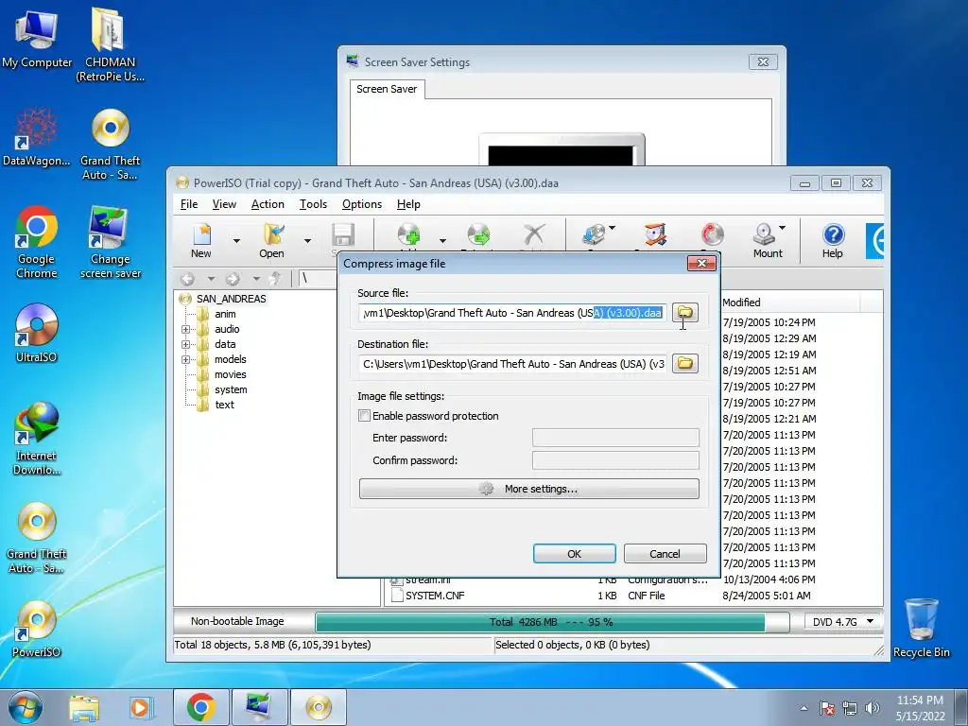Viewport: 968px width, 726px height.
Task: Expand the models folder tree node
Action: tap(185, 359)
